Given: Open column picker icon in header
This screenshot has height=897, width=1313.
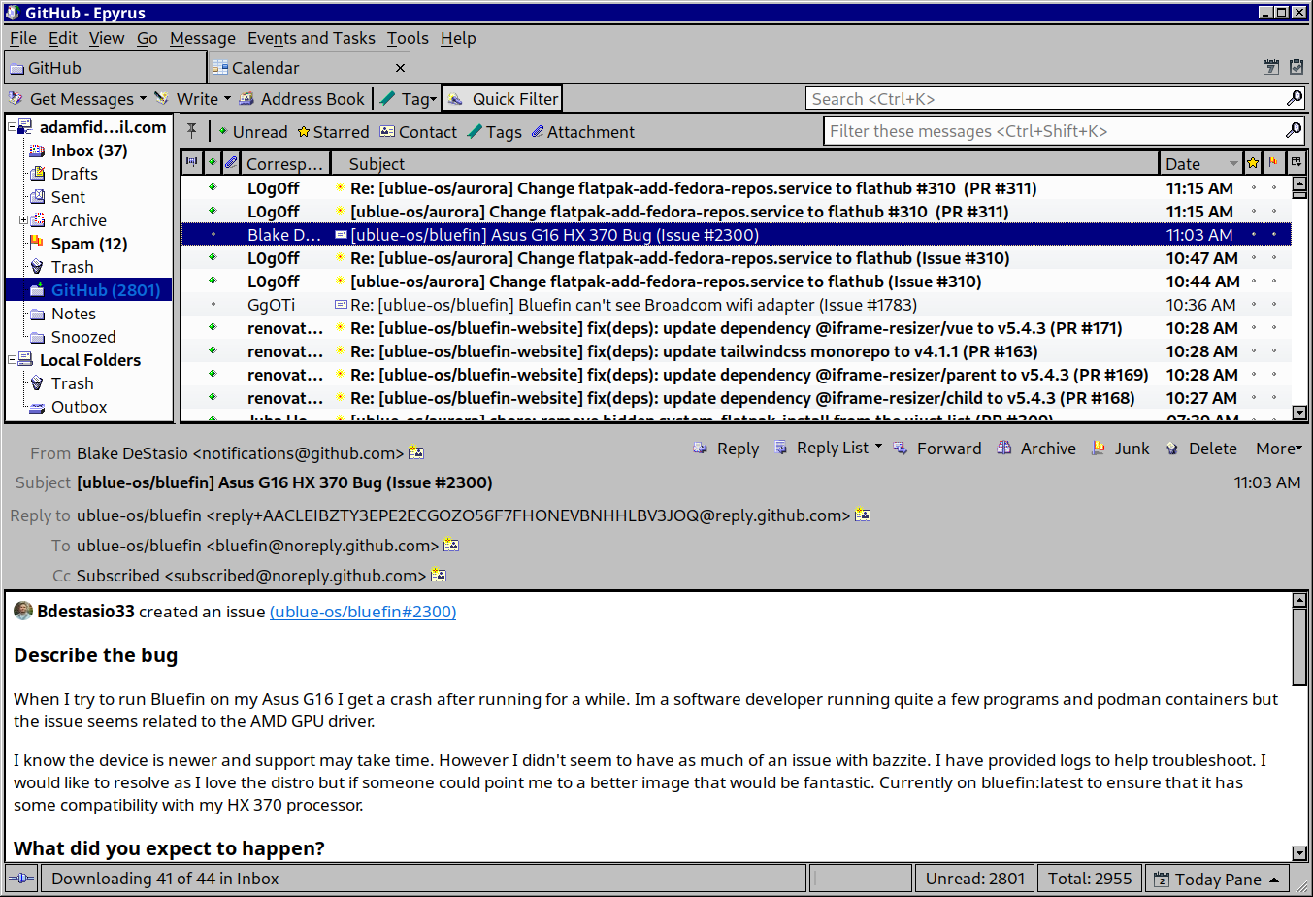Looking at the screenshot, I should click(1297, 163).
